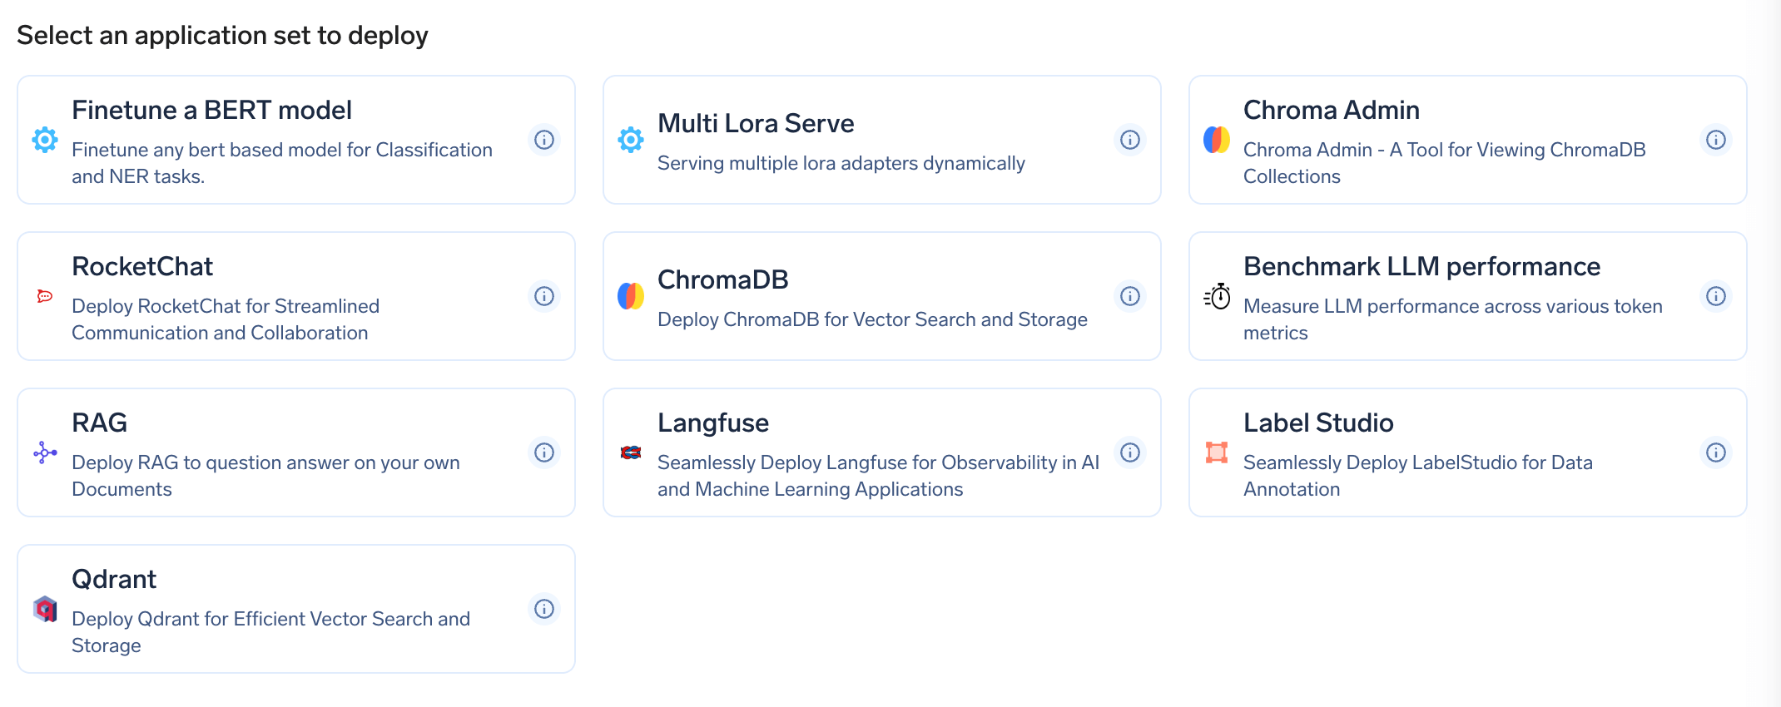This screenshot has height=707, width=1781.
Task: Click the Chroma Admin multicolor logo icon
Action: [1217, 140]
